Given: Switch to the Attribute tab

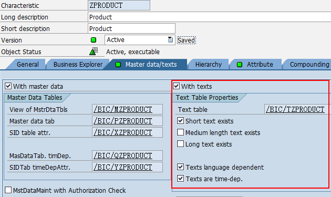Looking at the screenshot, I should tap(260, 65).
